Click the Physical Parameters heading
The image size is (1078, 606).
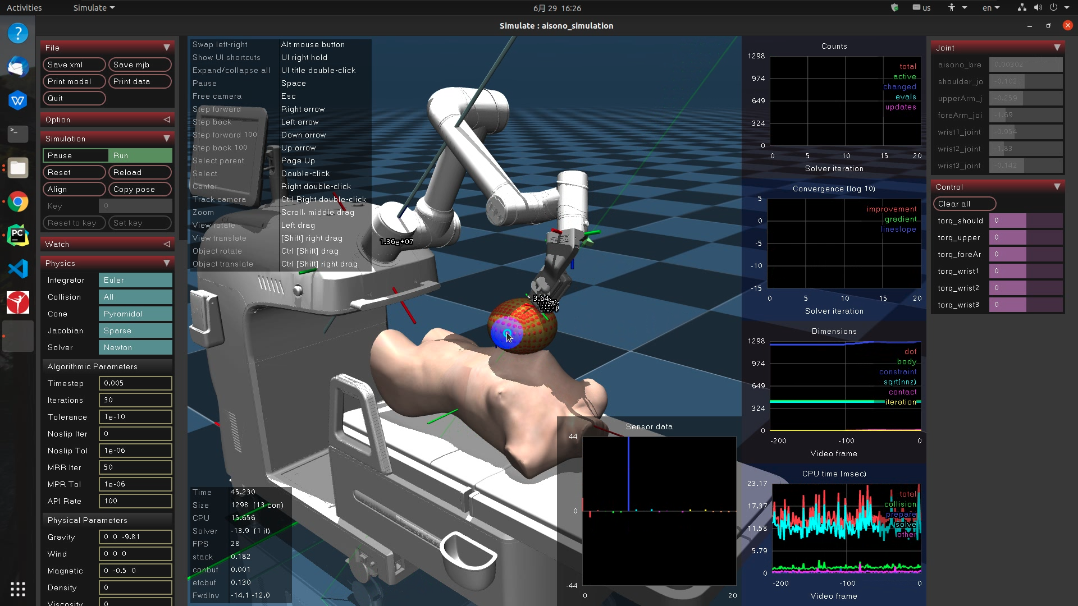[x=107, y=520]
